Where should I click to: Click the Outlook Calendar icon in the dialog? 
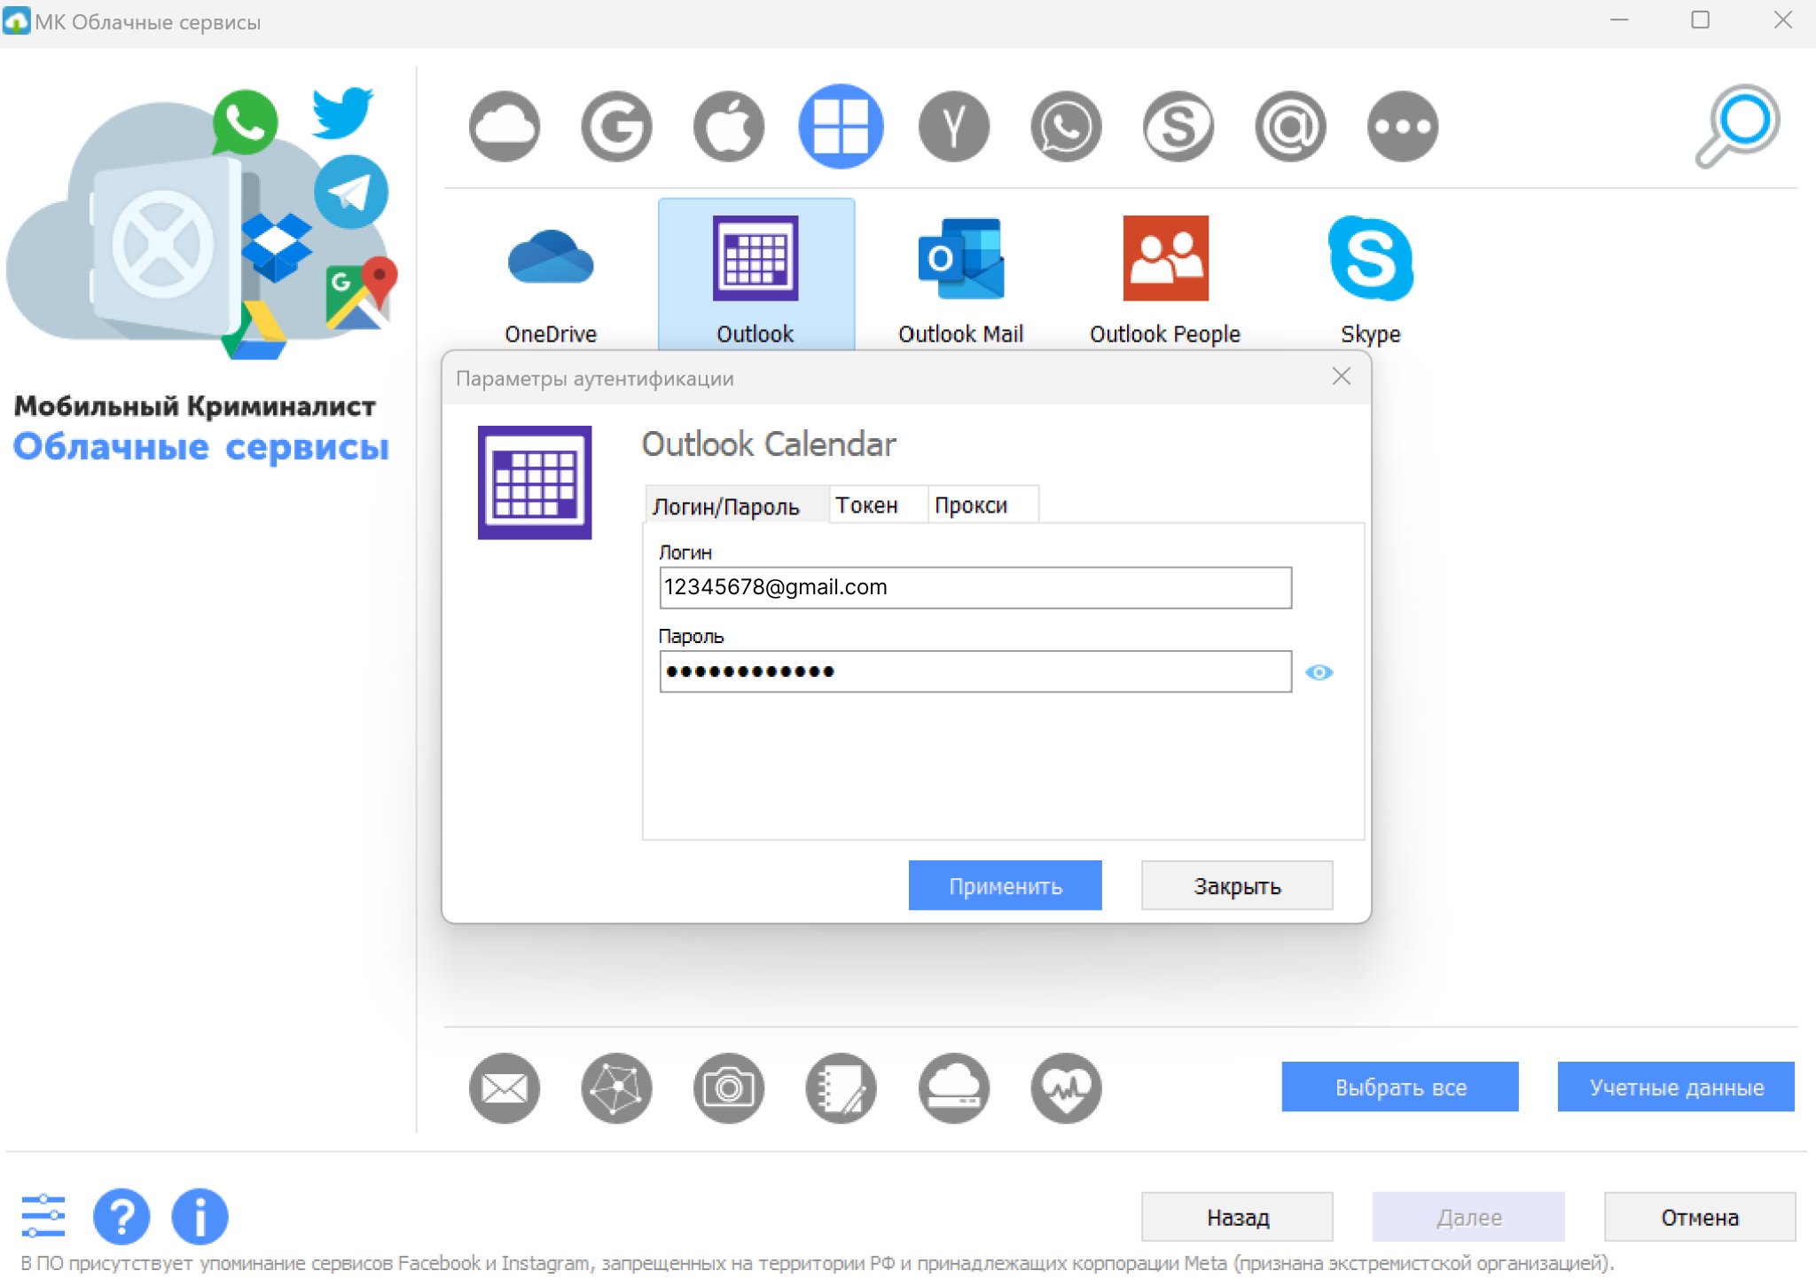[x=535, y=483]
